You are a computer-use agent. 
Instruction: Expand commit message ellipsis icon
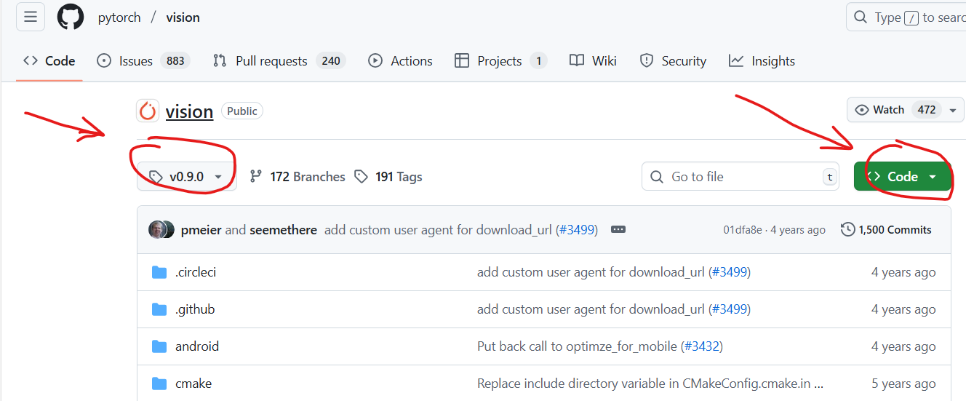(x=618, y=229)
